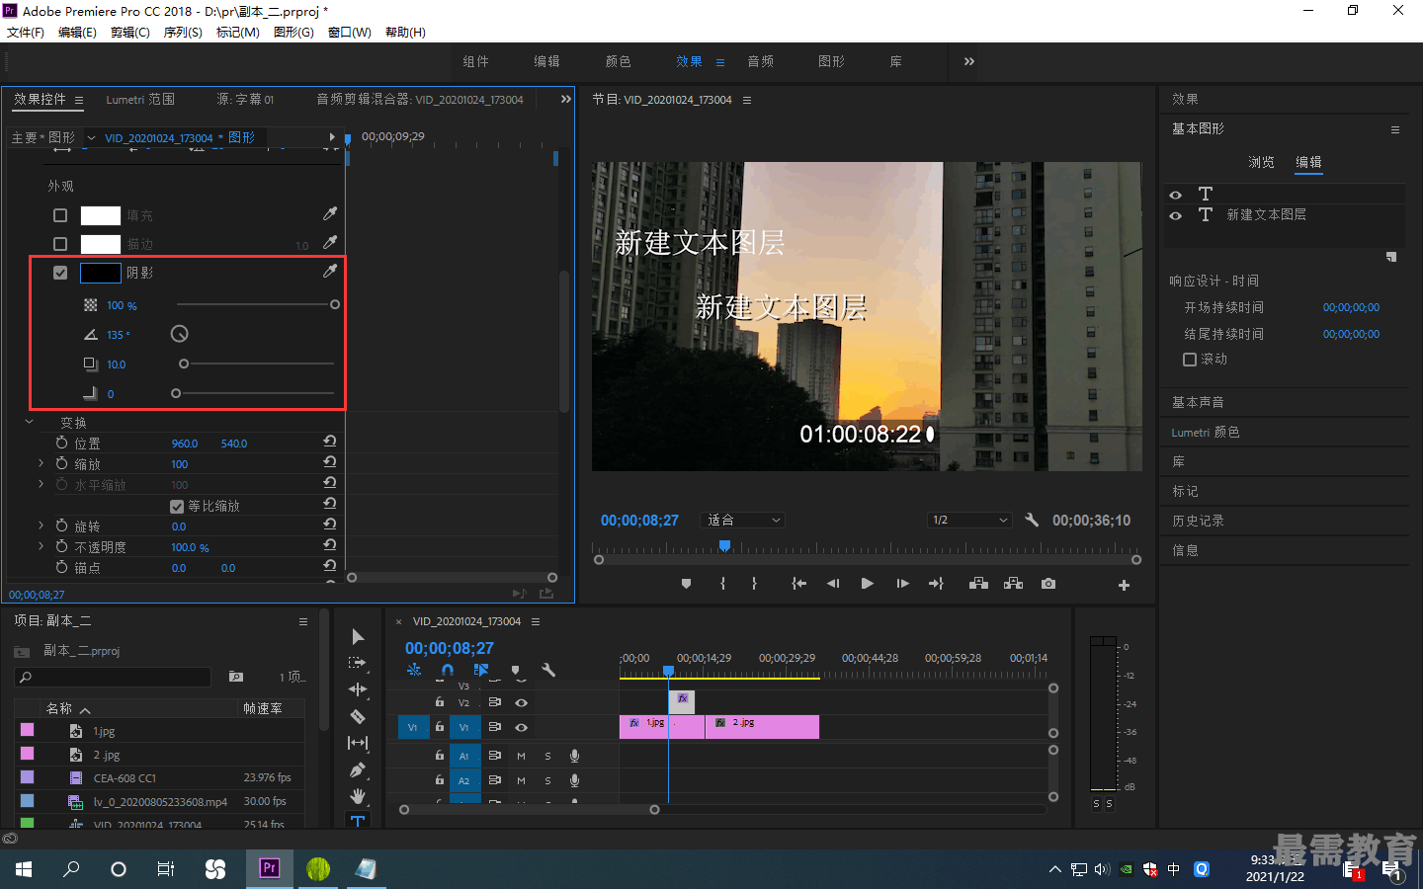
Task: Reset the opacity parameter
Action: pyautogui.click(x=330, y=545)
